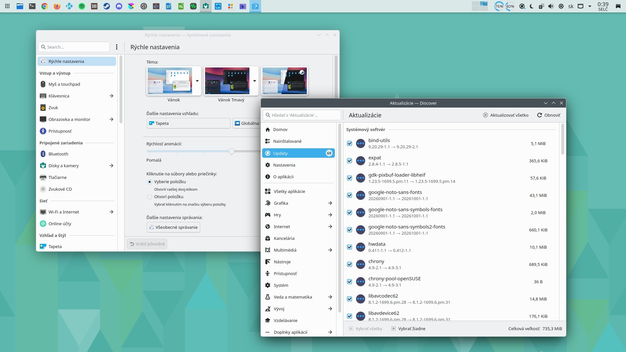
Task: Open Nastavenia in Discover sidebar
Action: coord(298,165)
